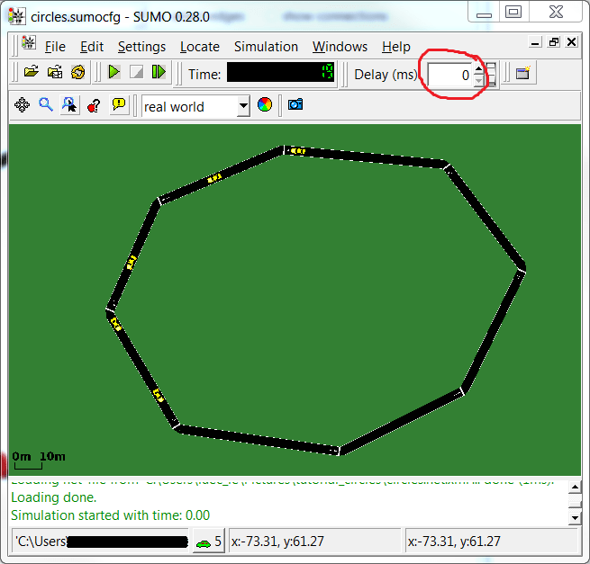Viewport: 590px width, 564px height.
Task: Click the magnifier zoom icon
Action: 46,104
